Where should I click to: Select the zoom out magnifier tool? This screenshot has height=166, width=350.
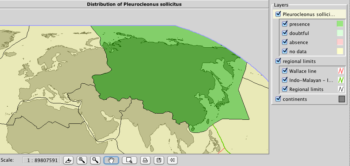tap(95, 160)
